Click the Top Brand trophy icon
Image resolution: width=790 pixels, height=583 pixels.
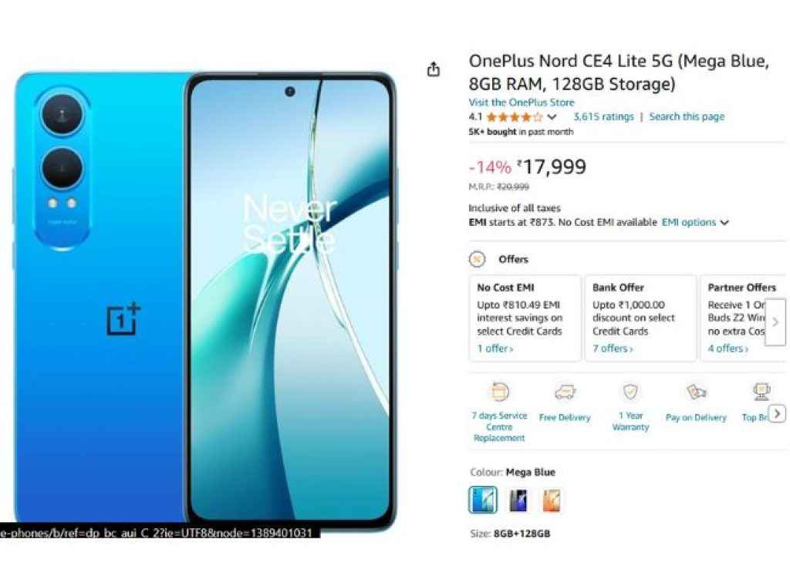761,391
